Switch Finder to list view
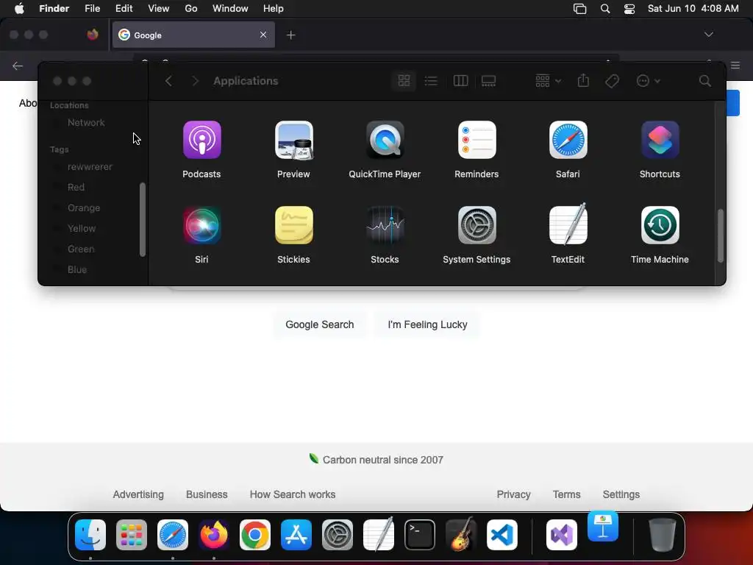The image size is (753, 565). 431,81
